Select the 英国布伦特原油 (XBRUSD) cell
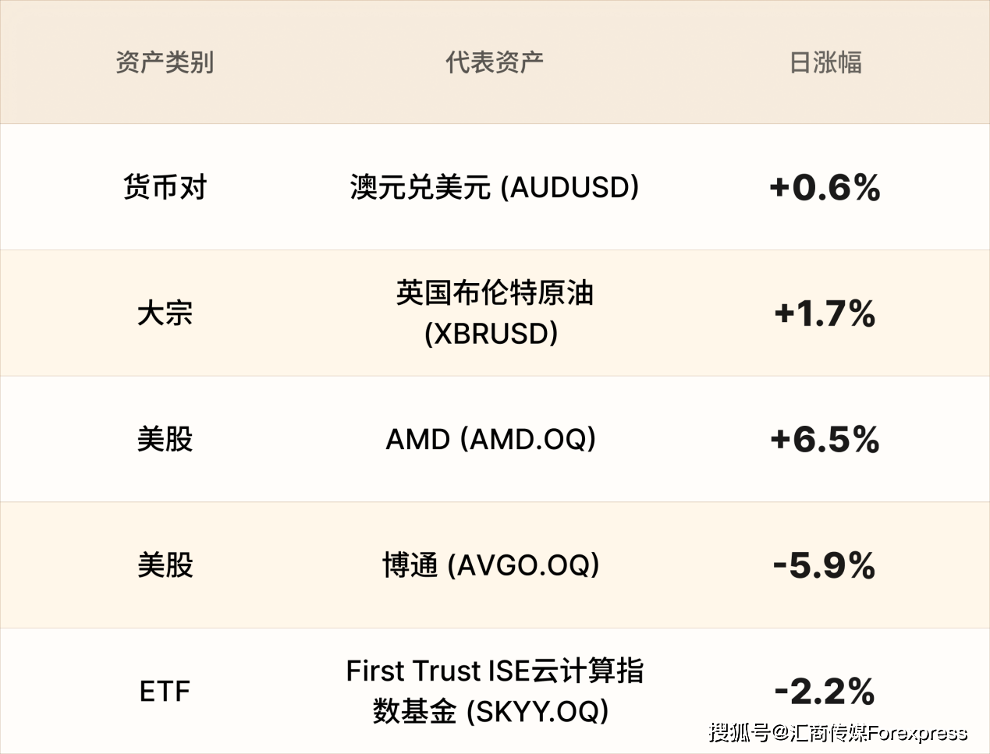 point(495,313)
